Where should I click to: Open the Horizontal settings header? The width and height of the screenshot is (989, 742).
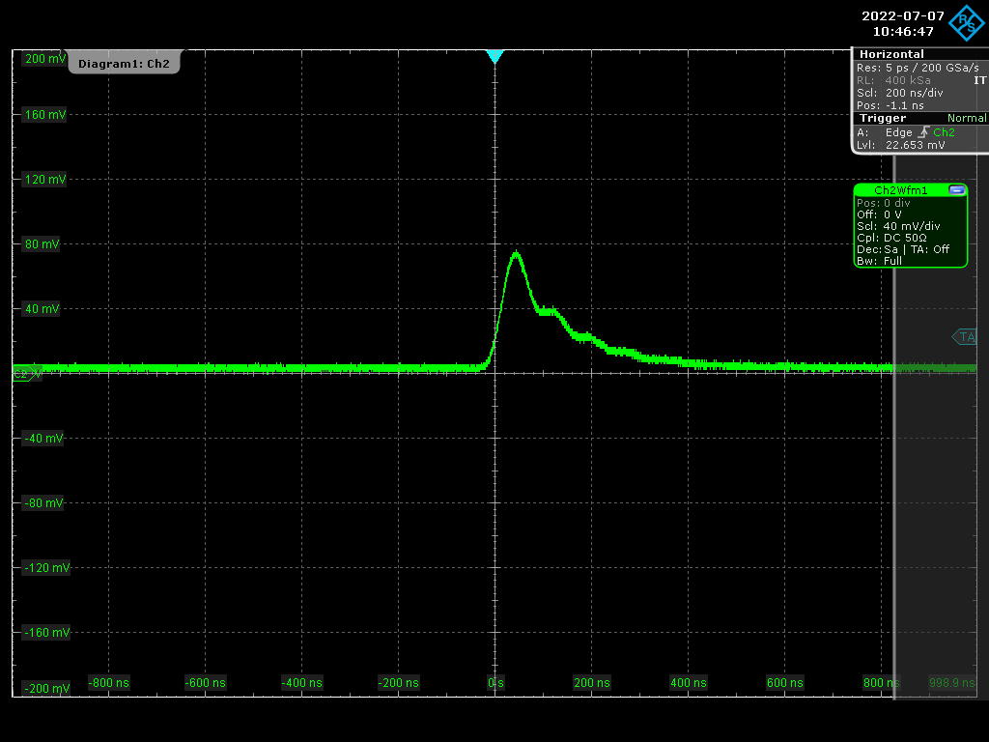coord(891,54)
